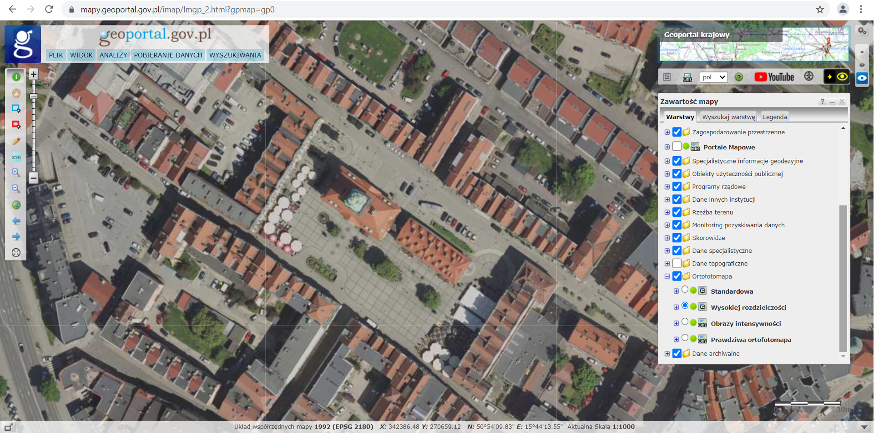Open the ANALIZY menu
Viewport: 874px width, 433px height.
[x=113, y=55]
